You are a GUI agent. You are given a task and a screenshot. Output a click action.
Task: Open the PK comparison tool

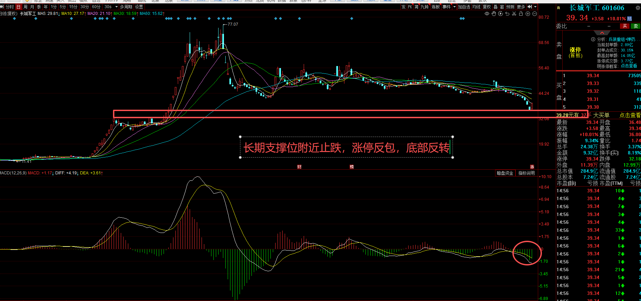[x=410, y=7]
